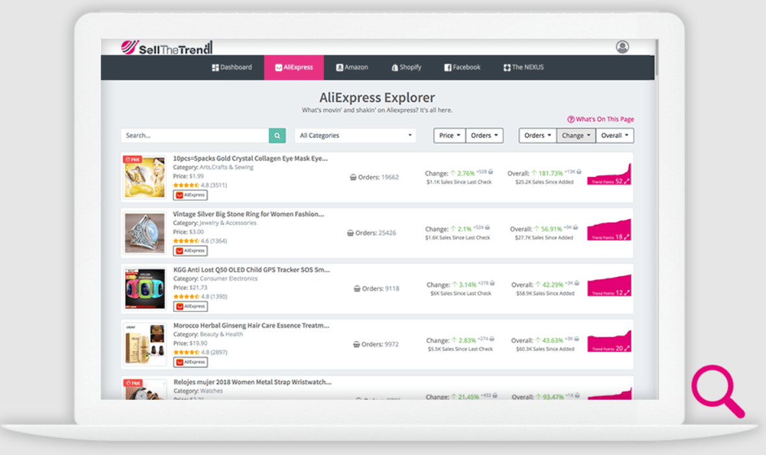
Task: Click the AliExpress badge on GPS Tracker row
Action: [x=190, y=306]
